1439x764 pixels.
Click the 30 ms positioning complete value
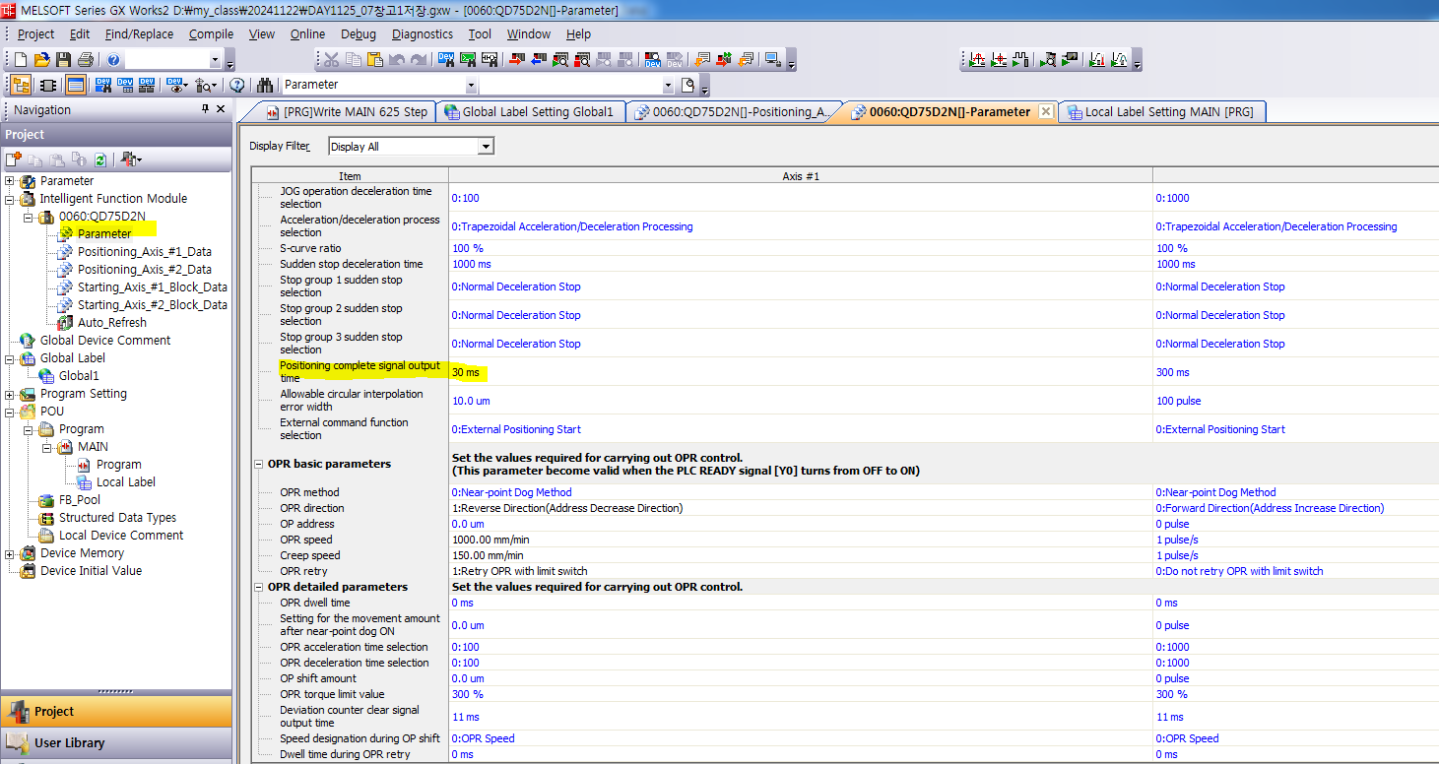(466, 372)
